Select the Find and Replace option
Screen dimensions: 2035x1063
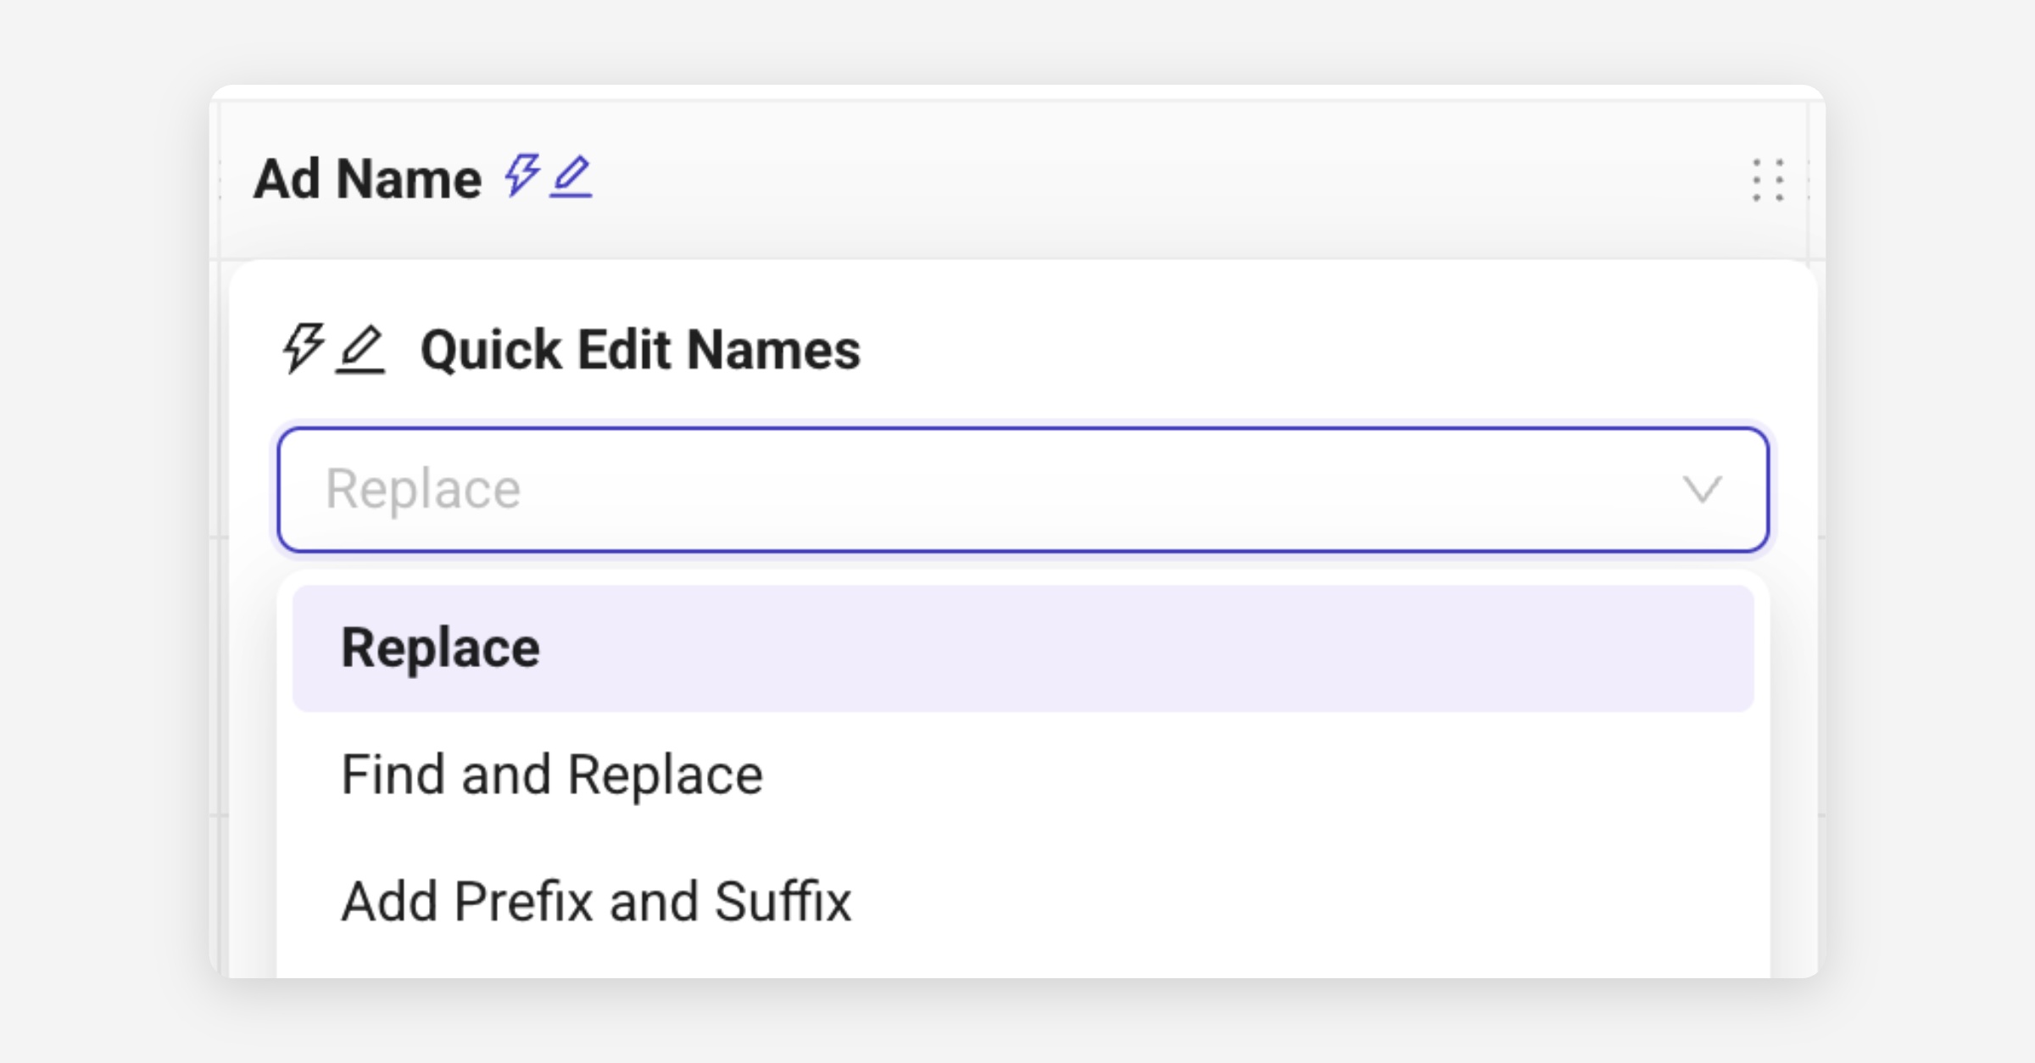coord(553,775)
